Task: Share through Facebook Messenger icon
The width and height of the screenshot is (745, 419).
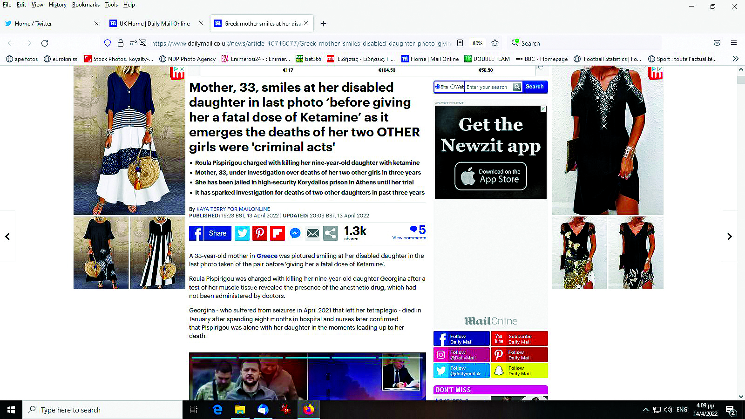Action: (295, 233)
